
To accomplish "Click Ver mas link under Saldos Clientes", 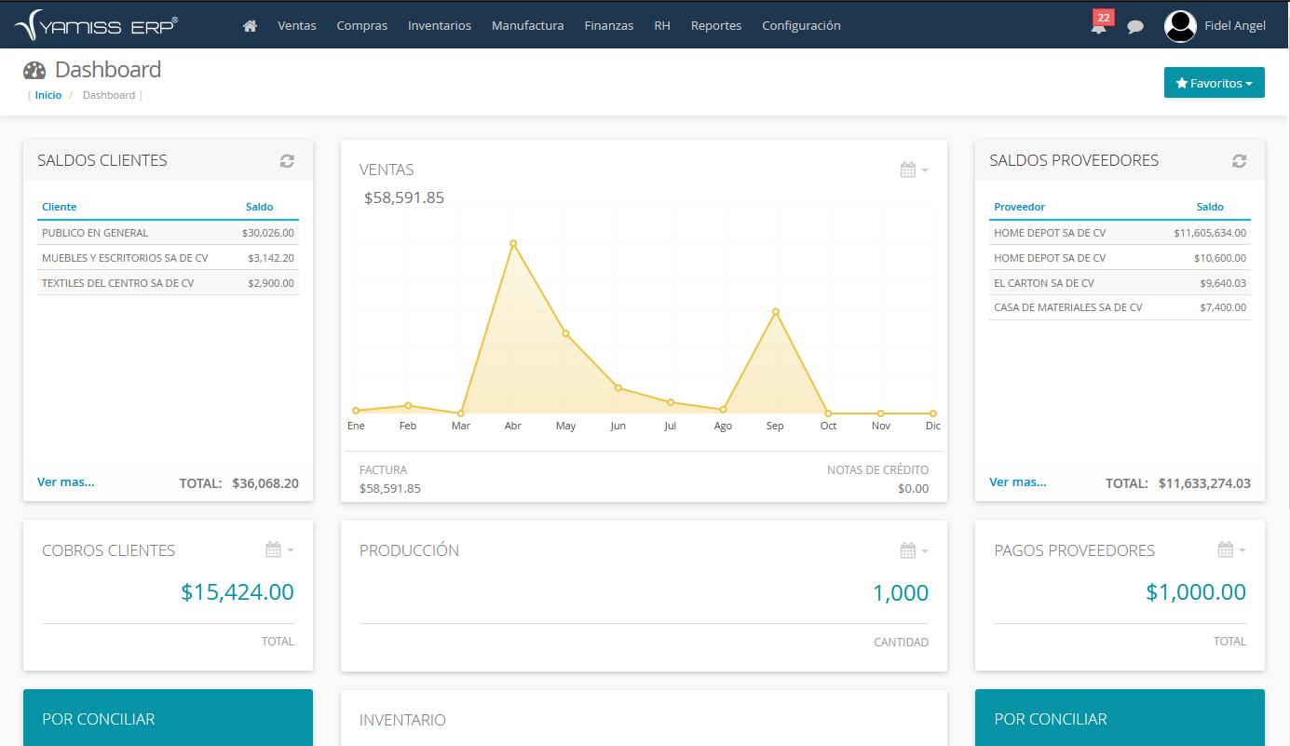I will coord(66,482).
